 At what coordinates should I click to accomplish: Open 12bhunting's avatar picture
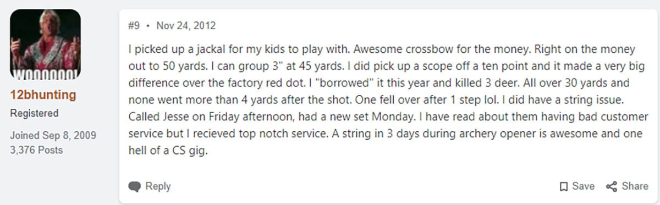pos(45,44)
